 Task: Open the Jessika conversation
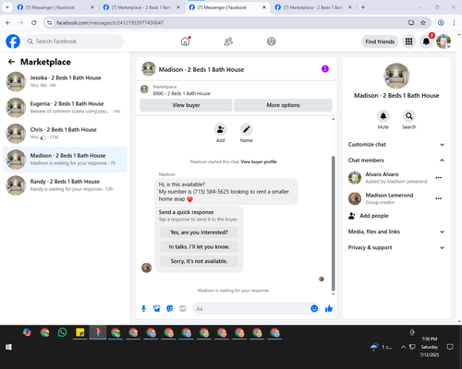pyautogui.click(x=65, y=82)
